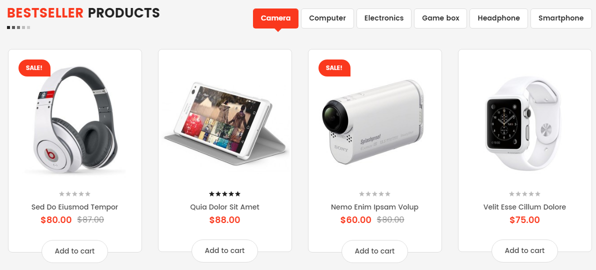Image resolution: width=596 pixels, height=270 pixels.
Task: View the Smartphone category tab
Action: tap(561, 18)
